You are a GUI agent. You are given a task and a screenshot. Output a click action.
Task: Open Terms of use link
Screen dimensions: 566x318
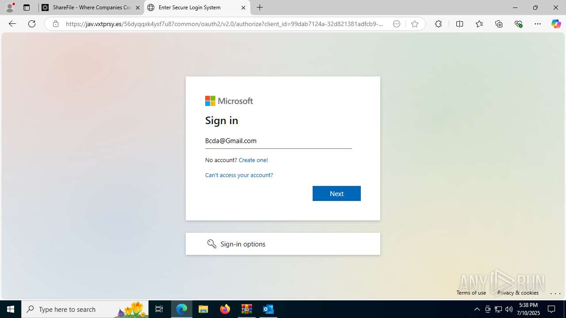tap(471, 292)
